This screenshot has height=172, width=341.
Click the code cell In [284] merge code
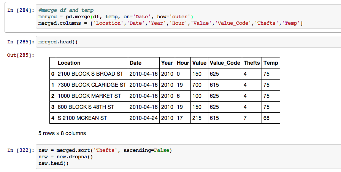click(x=188, y=16)
